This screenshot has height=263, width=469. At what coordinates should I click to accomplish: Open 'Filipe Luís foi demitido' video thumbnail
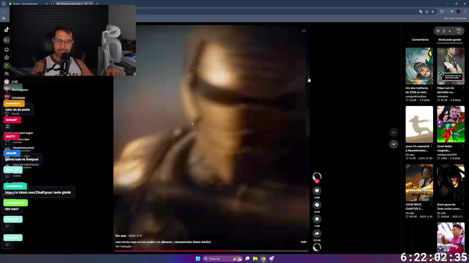[451, 66]
